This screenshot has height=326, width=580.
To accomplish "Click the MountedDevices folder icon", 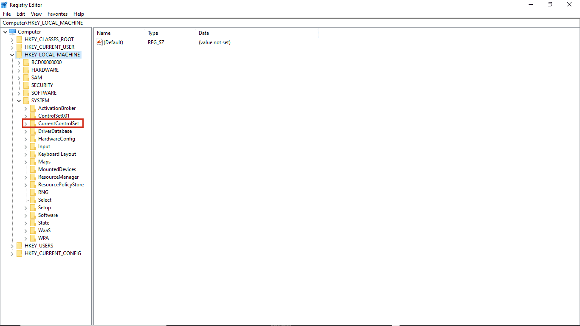I will (x=33, y=169).
